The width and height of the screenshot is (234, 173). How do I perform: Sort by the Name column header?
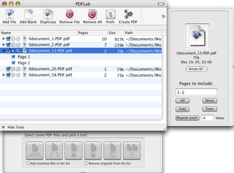pos(39,33)
